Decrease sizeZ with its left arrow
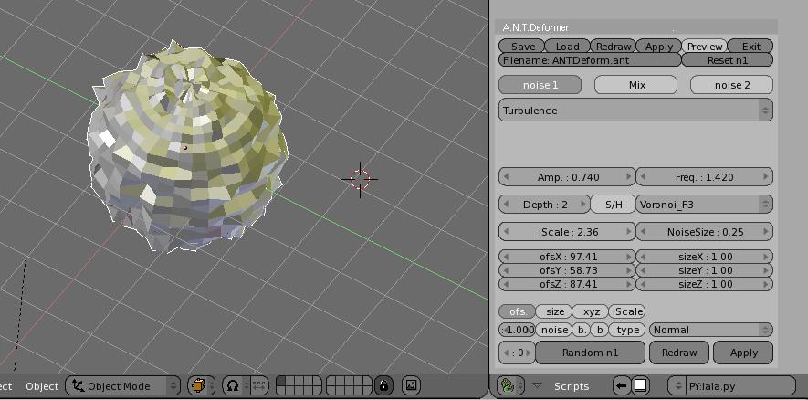The width and height of the screenshot is (808, 400). pos(643,283)
